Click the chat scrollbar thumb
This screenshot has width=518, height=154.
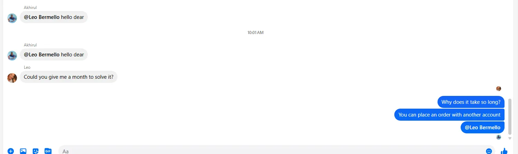[x=510, y=117]
